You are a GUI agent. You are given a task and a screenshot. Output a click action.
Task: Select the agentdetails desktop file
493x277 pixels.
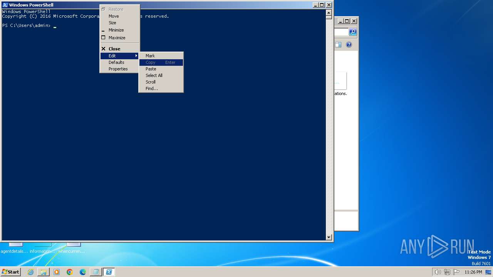click(15, 249)
